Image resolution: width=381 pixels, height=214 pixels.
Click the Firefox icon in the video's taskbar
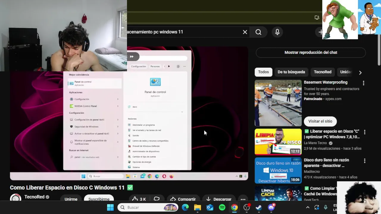[x=171, y=176]
